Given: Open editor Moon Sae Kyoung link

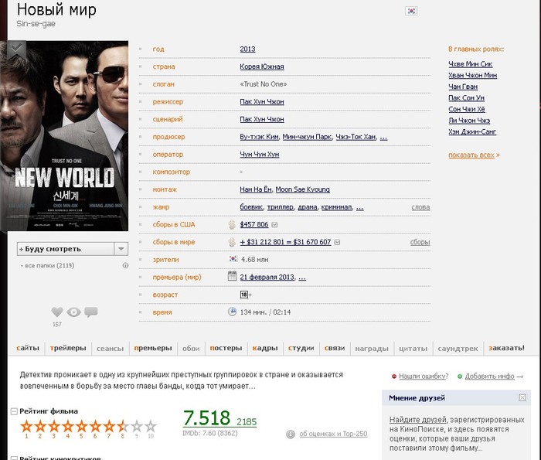Looking at the screenshot, I should click(x=303, y=189).
